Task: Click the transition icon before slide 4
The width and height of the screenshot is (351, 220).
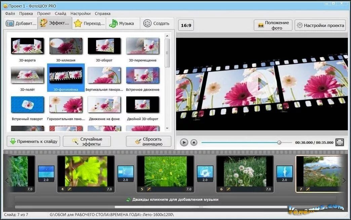Action: tap(46, 174)
